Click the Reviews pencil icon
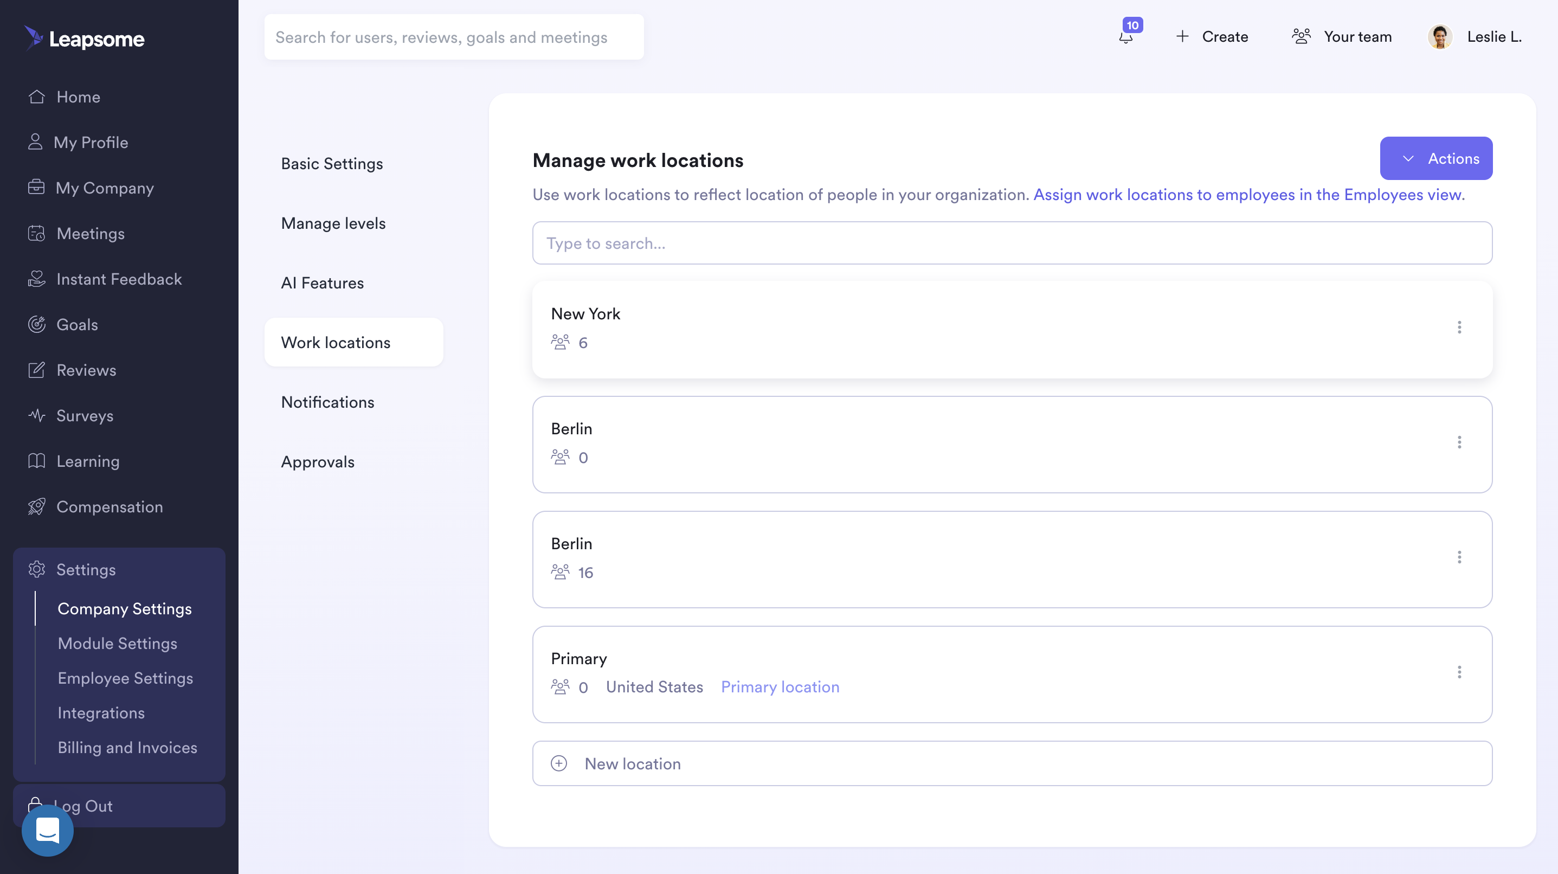The width and height of the screenshot is (1558, 874). [37, 370]
